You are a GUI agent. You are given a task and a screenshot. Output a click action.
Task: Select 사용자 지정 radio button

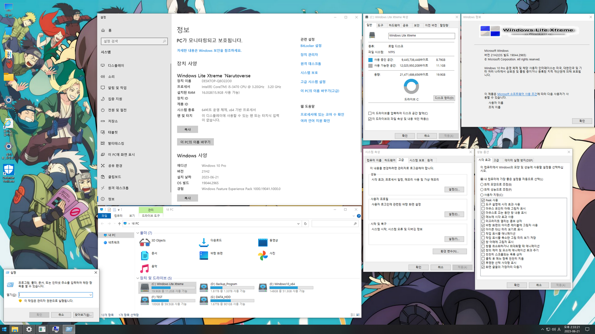click(x=482, y=195)
